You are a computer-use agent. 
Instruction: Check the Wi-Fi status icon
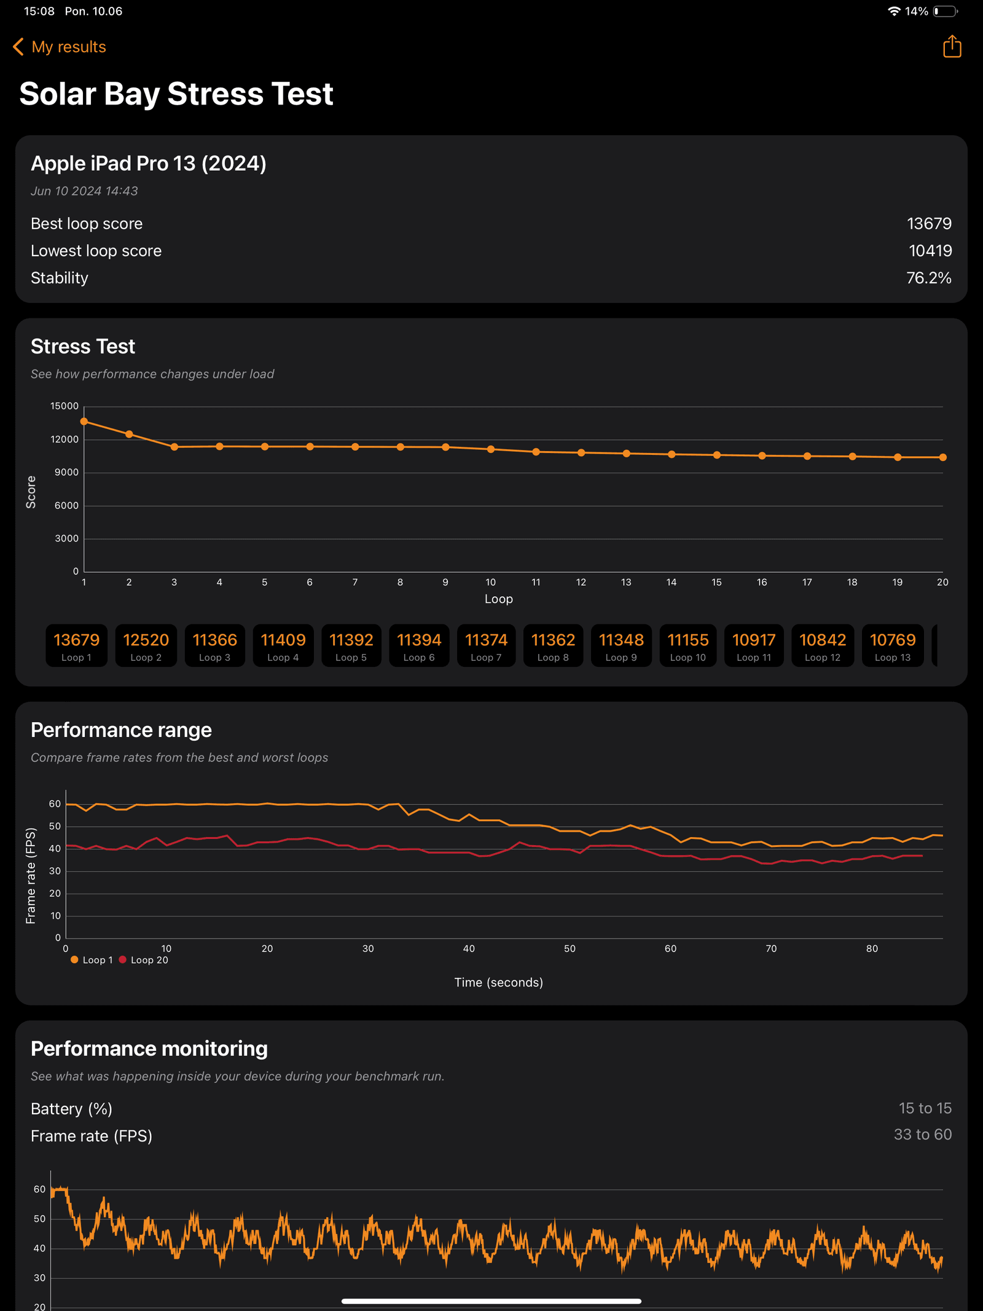click(x=894, y=11)
